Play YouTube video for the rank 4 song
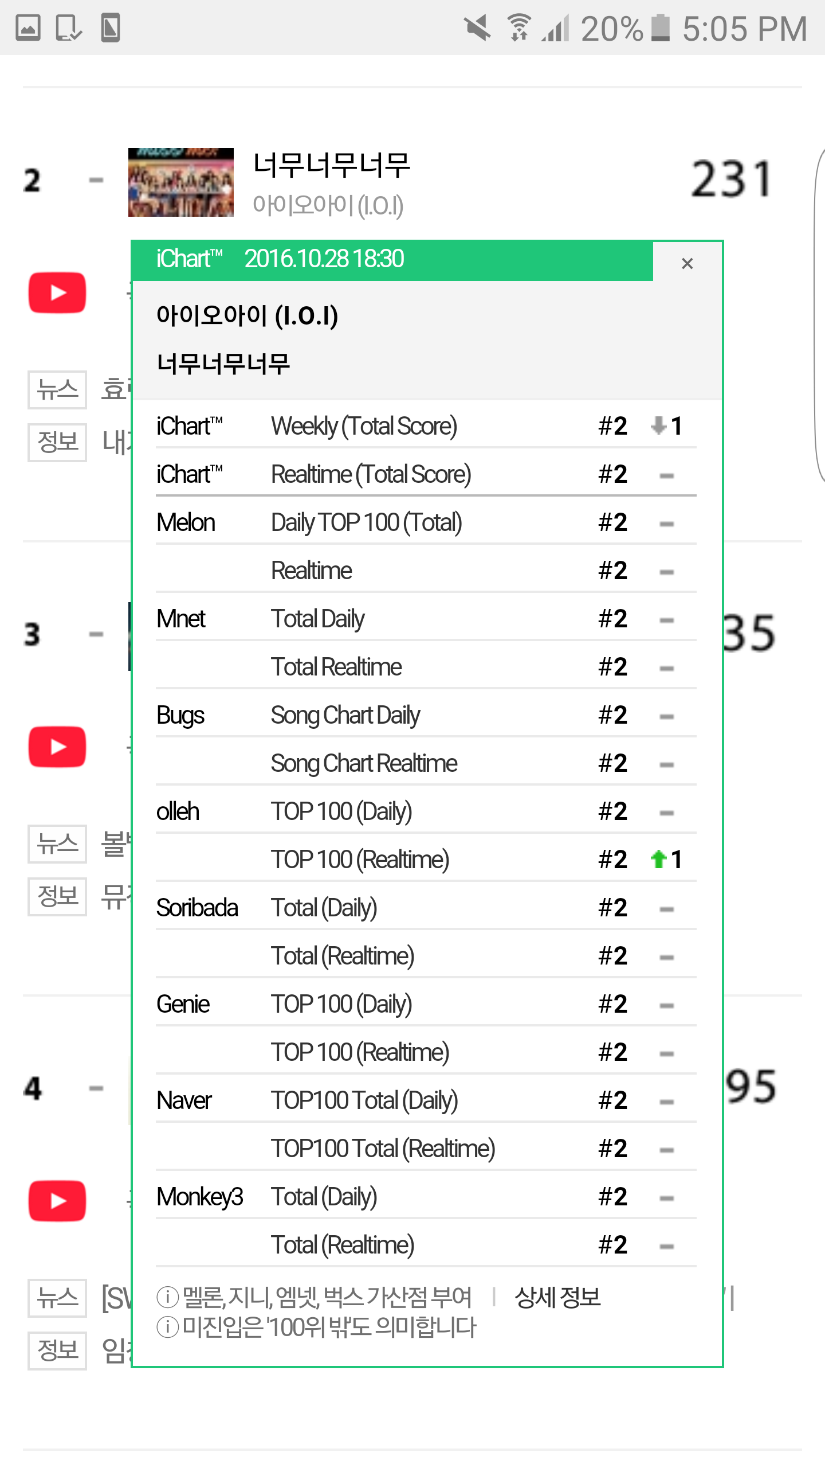This screenshot has height=1468, width=825. point(57,1201)
